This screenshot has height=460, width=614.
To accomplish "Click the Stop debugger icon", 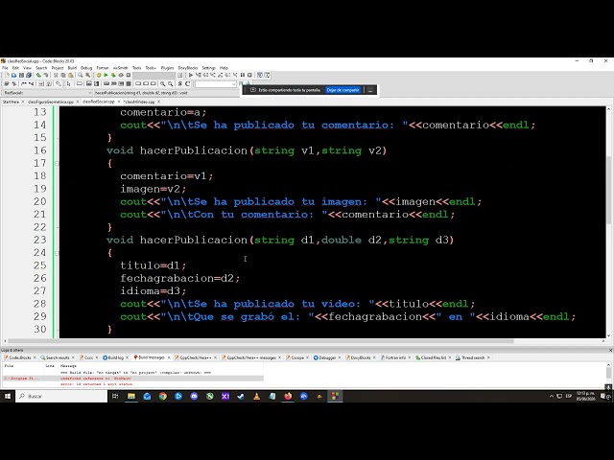I will point(249,75).
